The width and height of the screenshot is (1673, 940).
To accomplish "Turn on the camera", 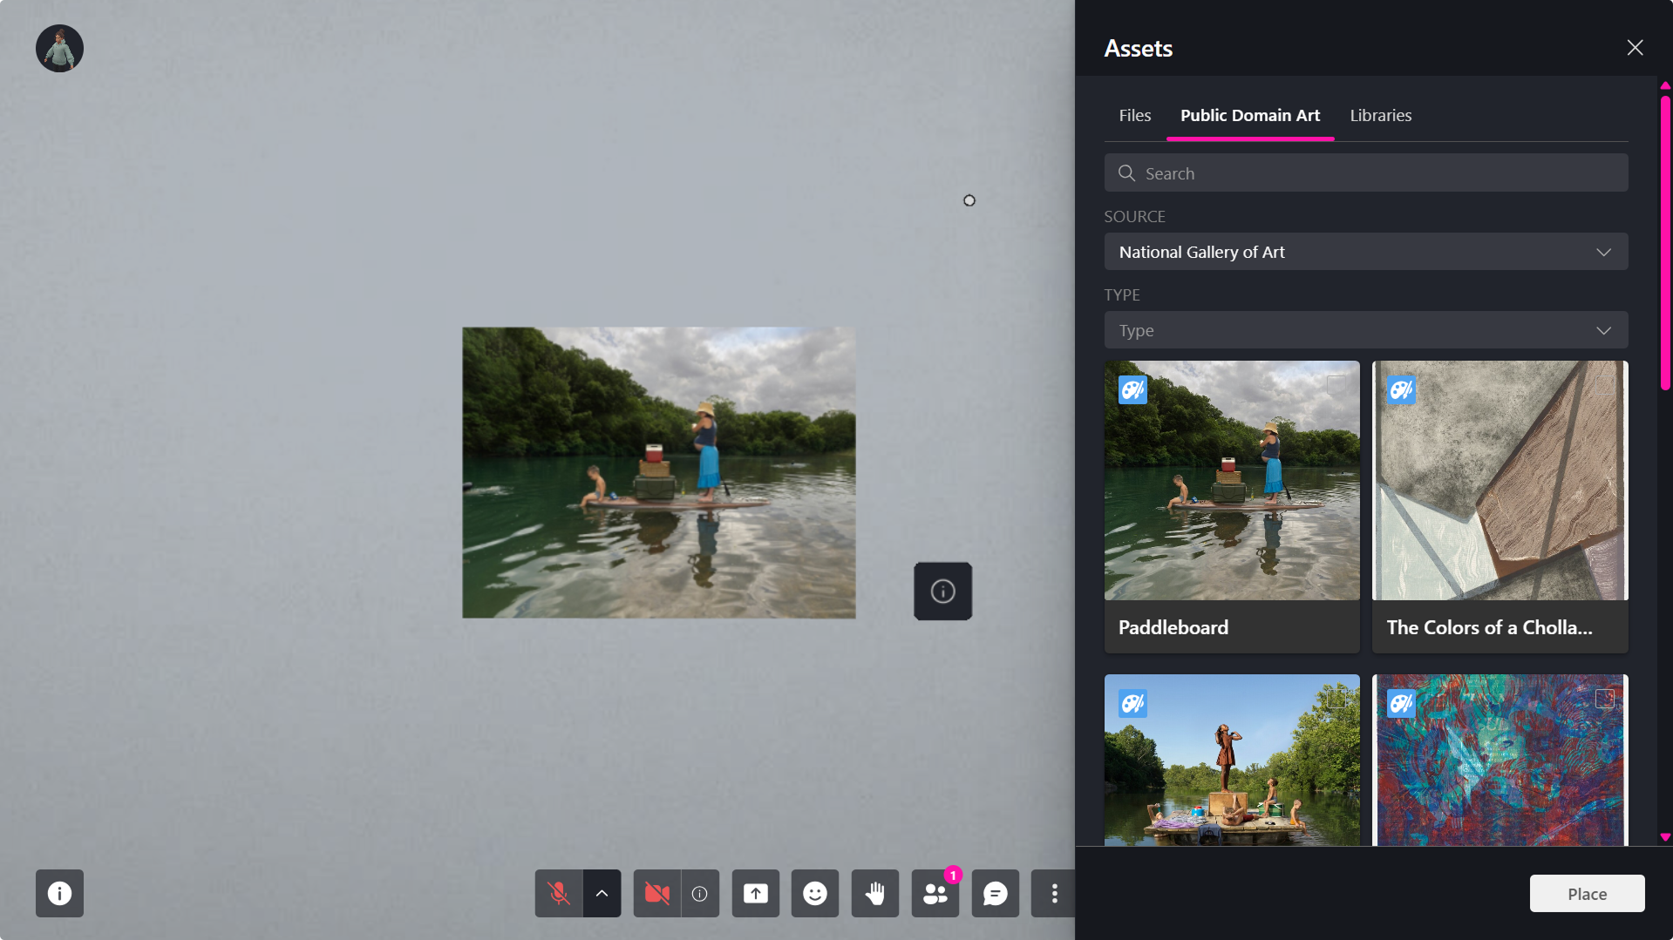I will pos(656,893).
